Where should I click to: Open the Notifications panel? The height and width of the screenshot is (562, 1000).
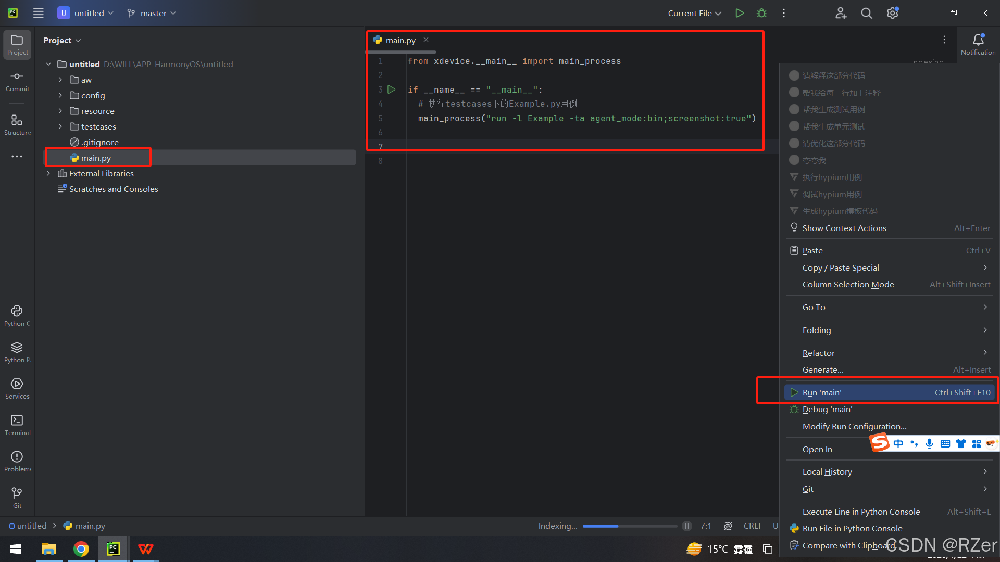pyautogui.click(x=978, y=44)
